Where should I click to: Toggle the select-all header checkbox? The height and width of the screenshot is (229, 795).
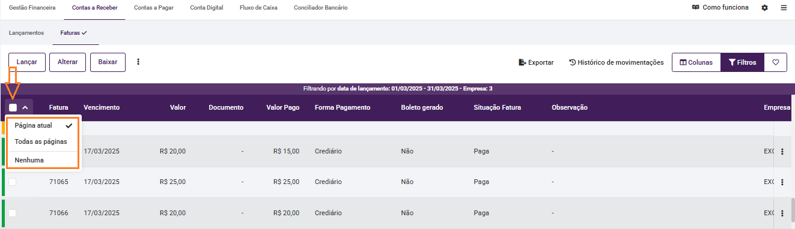pyautogui.click(x=13, y=108)
